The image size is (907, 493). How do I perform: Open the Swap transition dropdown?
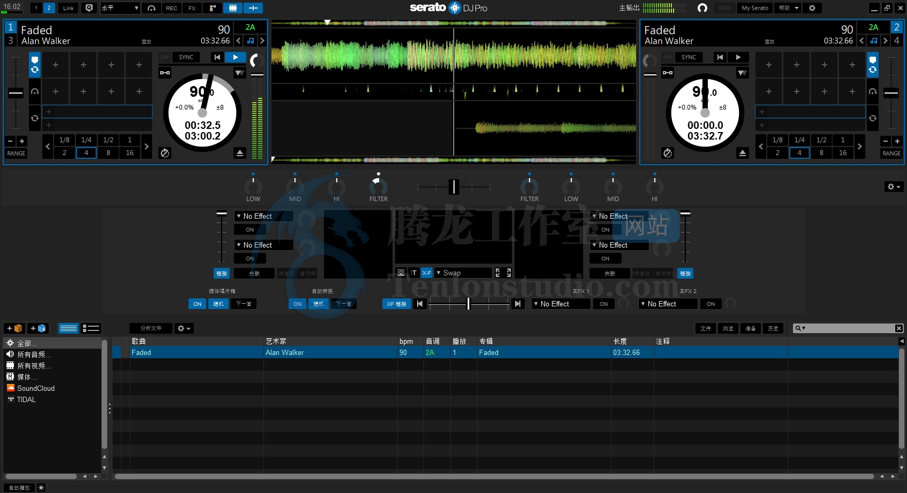[x=463, y=273]
